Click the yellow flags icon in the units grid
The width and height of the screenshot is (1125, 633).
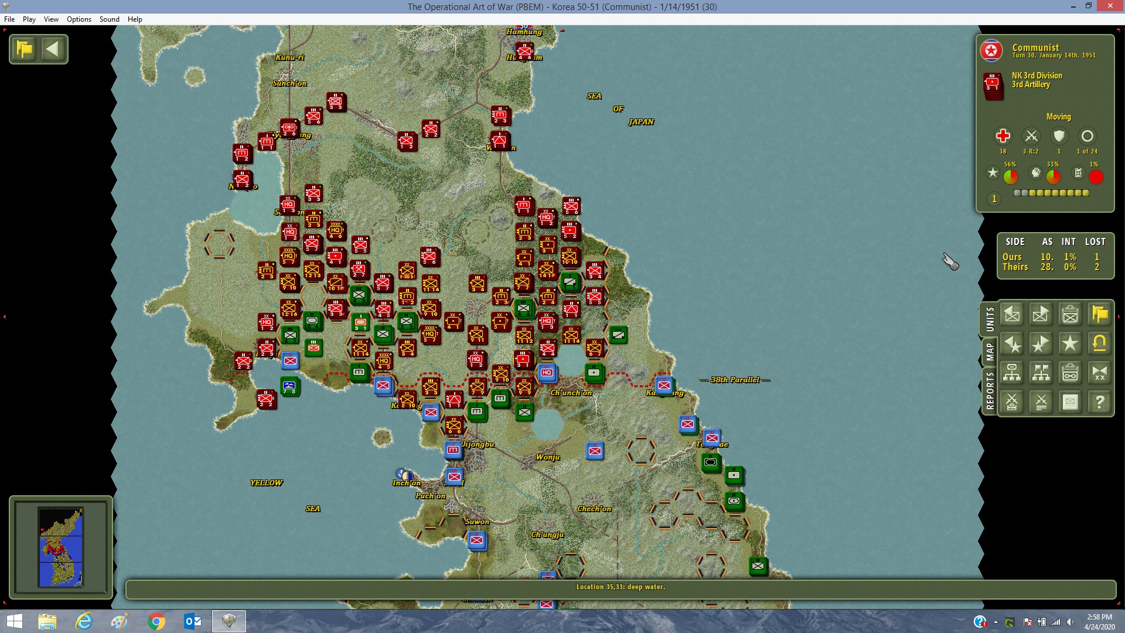tap(1100, 315)
